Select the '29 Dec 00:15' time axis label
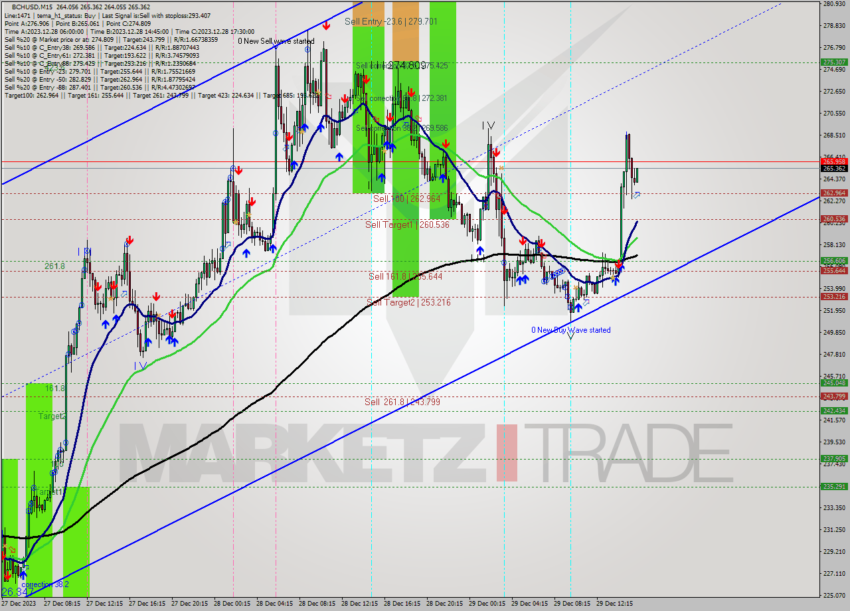The width and height of the screenshot is (850, 611). coord(487,604)
